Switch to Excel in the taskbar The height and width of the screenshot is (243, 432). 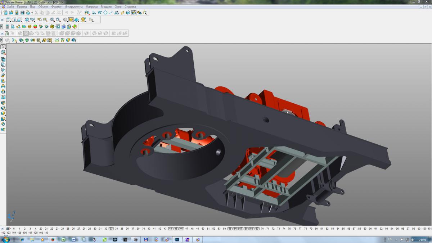[x=63, y=239]
